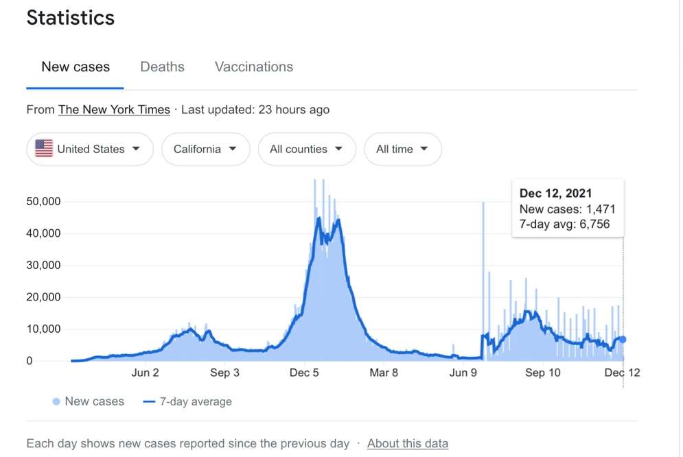683x457 pixels.
Task: Expand the California state dropdown
Action: pyautogui.click(x=206, y=149)
